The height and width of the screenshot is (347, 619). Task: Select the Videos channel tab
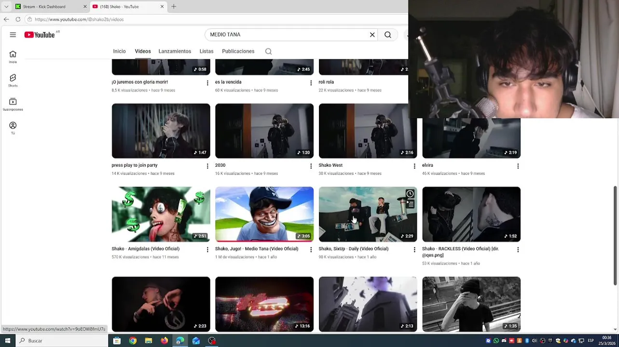point(143,51)
